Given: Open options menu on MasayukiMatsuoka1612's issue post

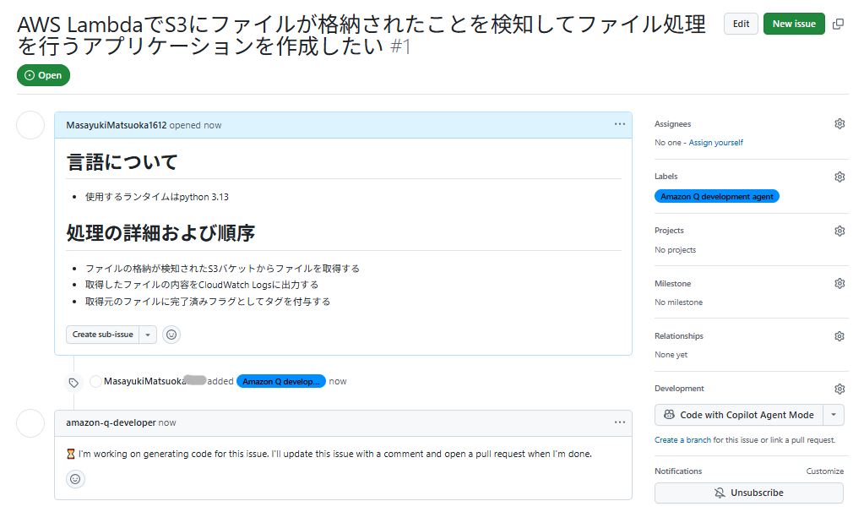Looking at the screenshot, I should click(x=619, y=124).
